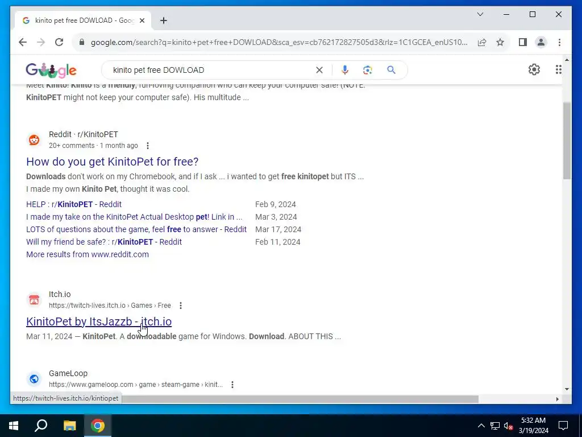This screenshot has width=582, height=437.
Task: Select the kinito pet free DOWLOAD tab
Action: tap(83, 20)
